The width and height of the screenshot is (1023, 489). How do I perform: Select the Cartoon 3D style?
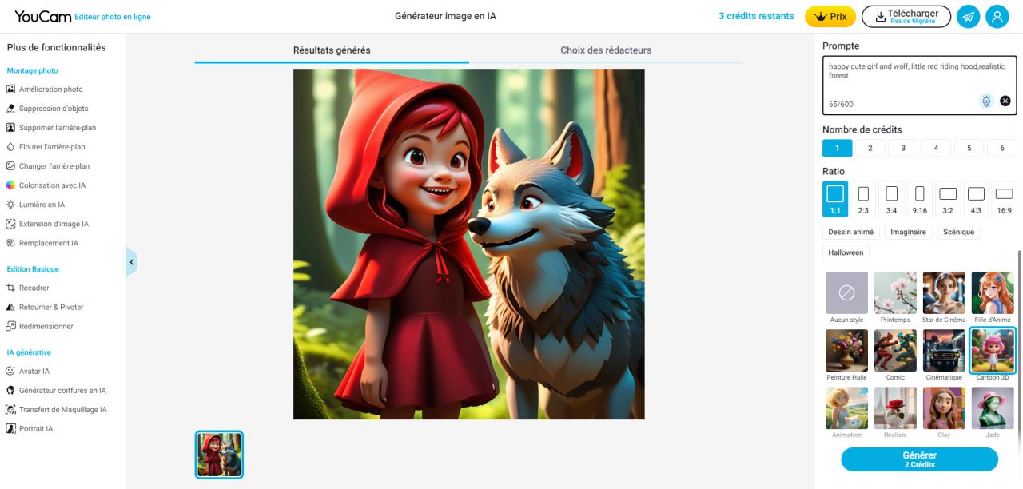click(993, 350)
